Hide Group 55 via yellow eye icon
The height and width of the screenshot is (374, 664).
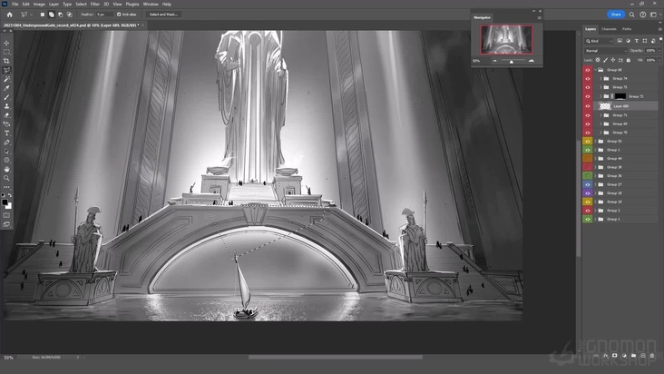[588, 141]
